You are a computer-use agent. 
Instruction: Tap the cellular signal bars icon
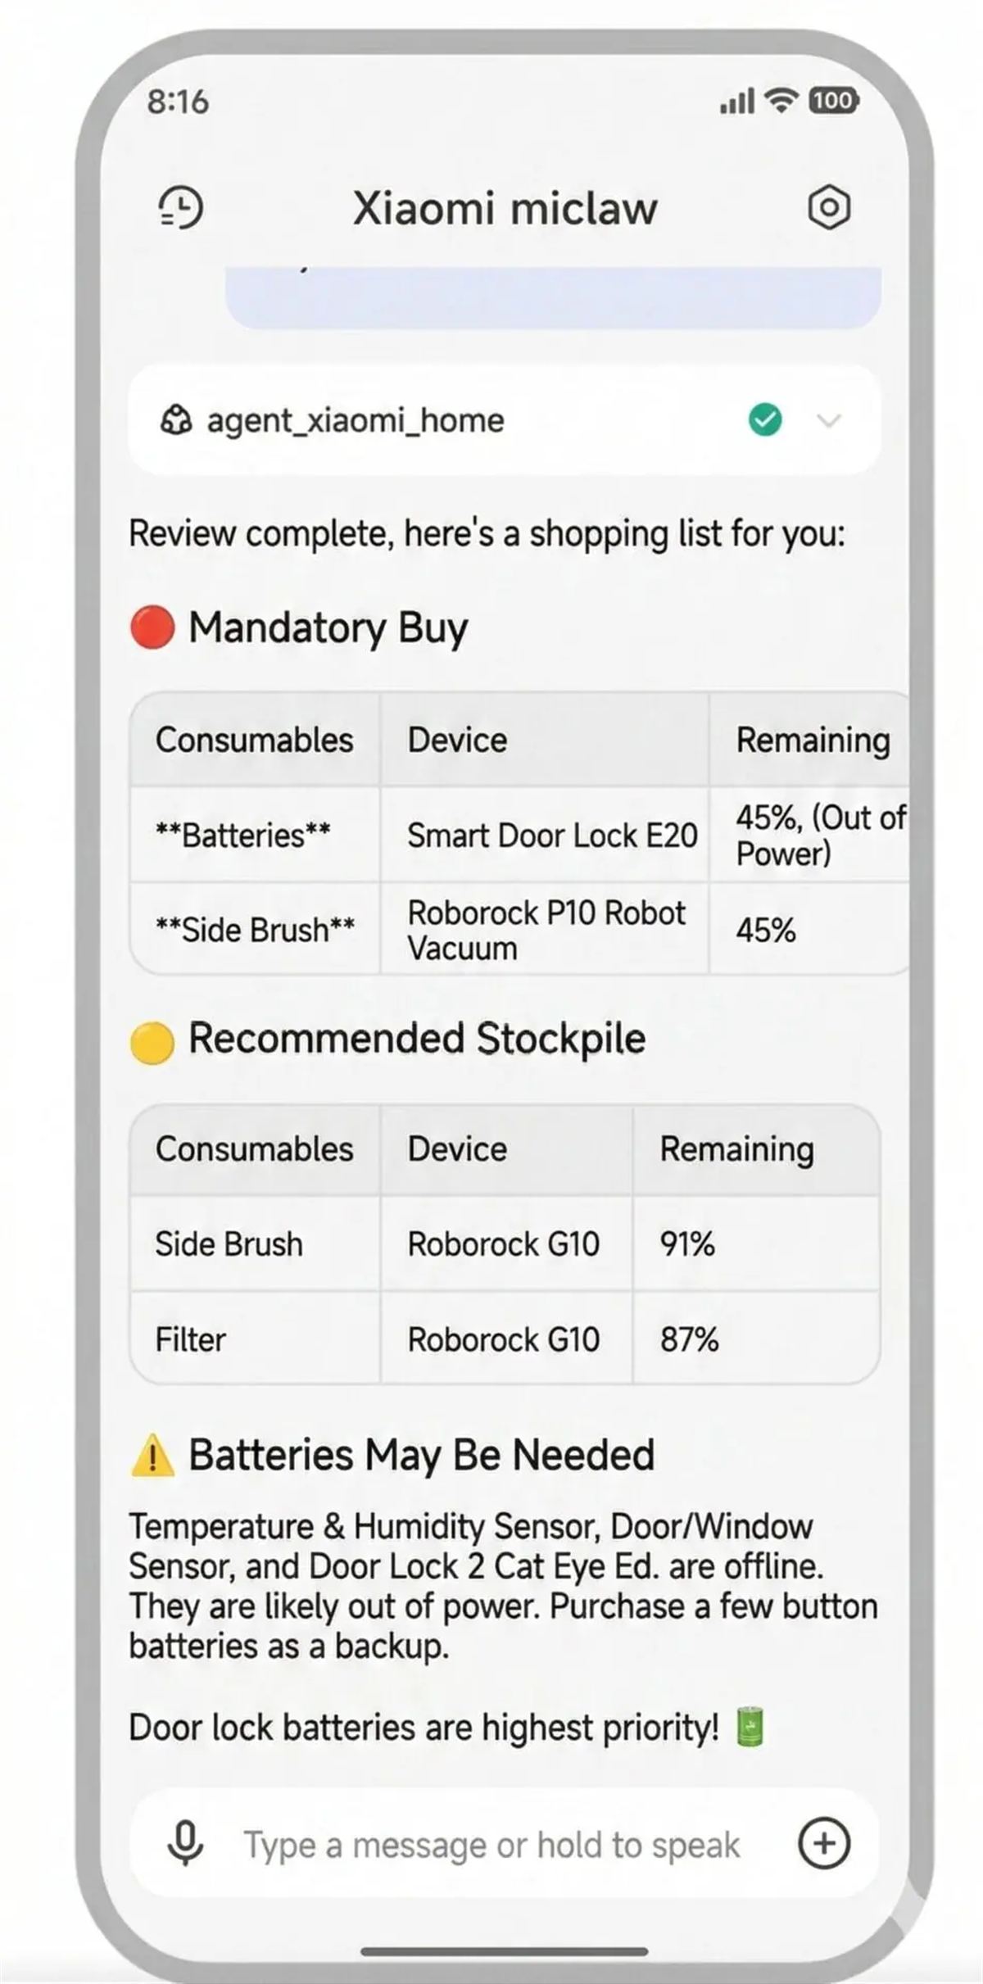(x=736, y=102)
